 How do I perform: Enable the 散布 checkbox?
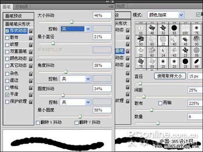pos(7,38)
